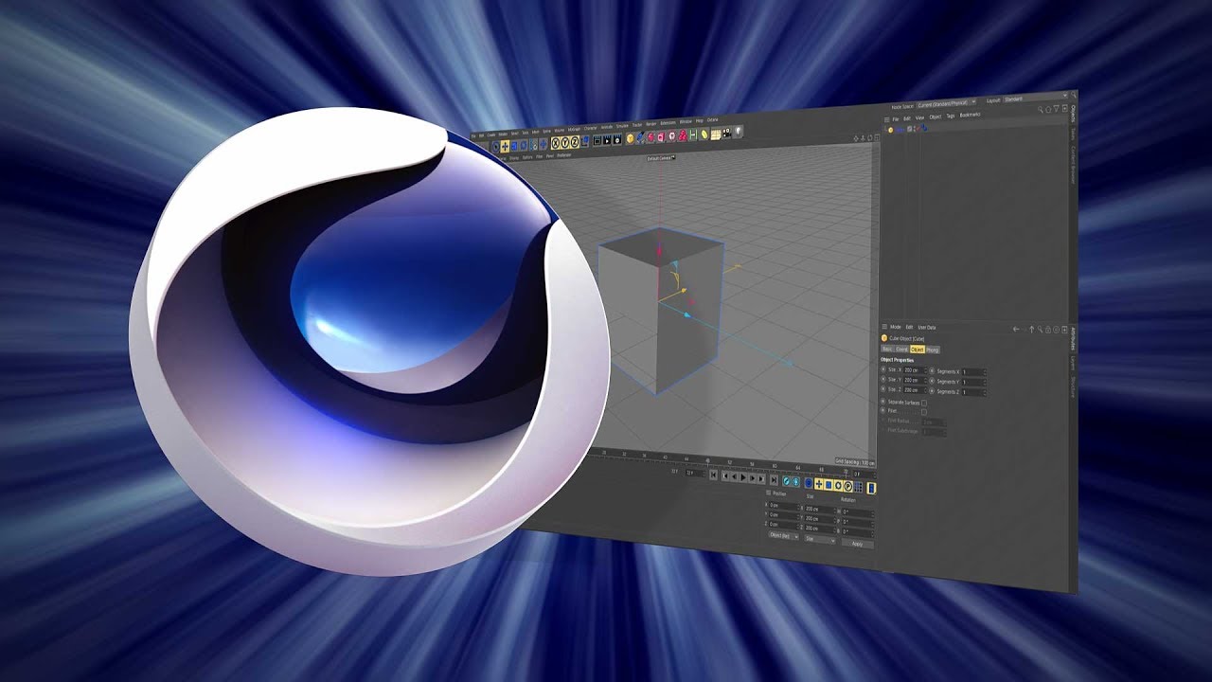Switch to the Phong tab
Viewport: 1212px width, 682px height.
coord(933,350)
